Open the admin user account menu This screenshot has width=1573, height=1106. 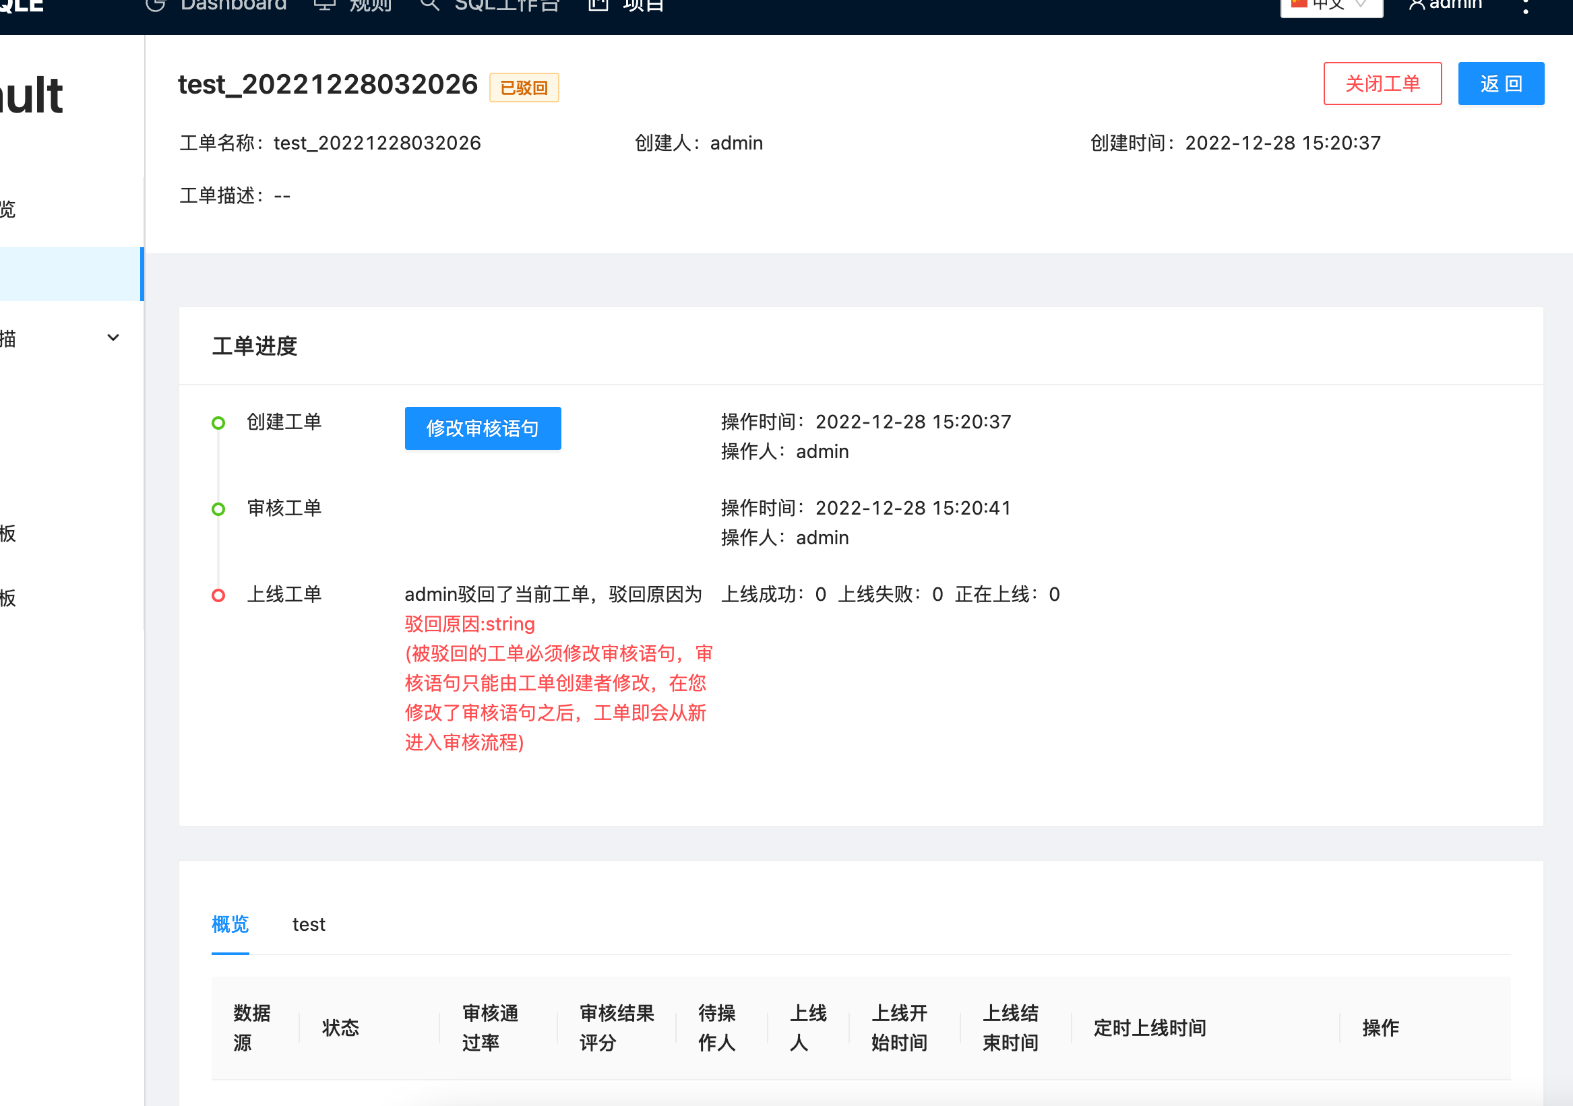click(x=1446, y=5)
